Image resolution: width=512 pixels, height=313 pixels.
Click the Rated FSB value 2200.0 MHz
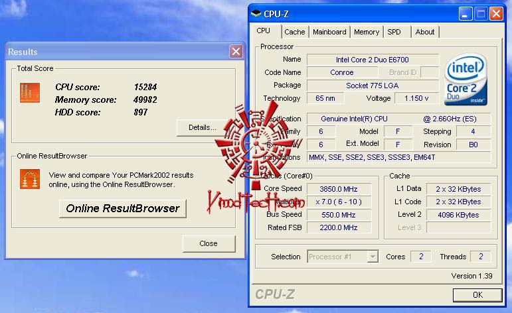coord(339,227)
